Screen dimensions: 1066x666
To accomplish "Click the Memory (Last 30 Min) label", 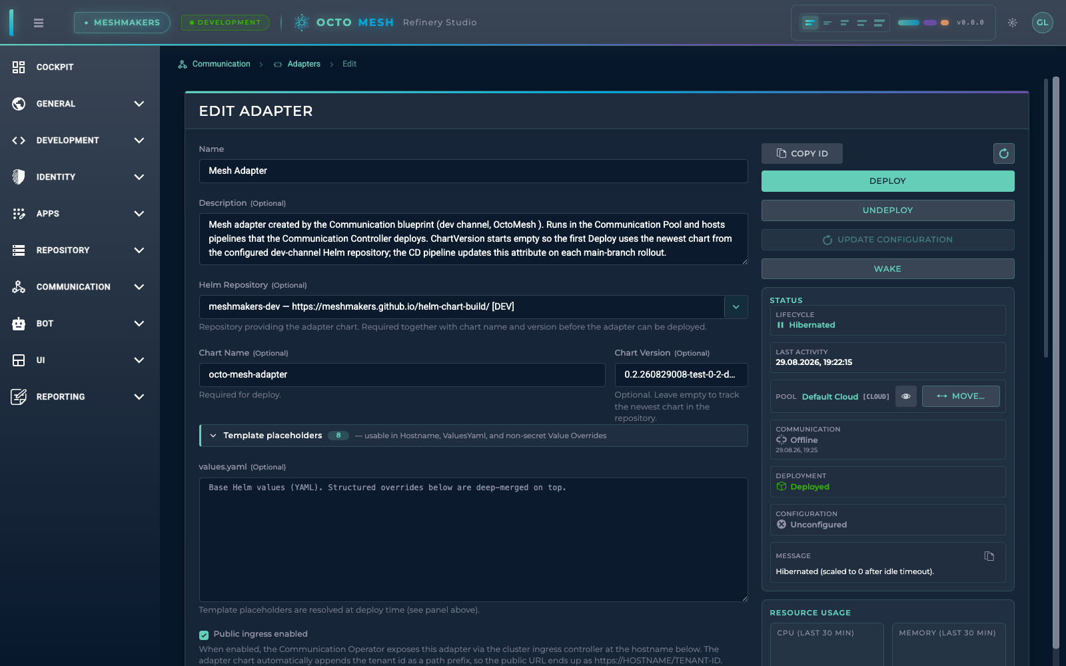I will coord(947,633).
